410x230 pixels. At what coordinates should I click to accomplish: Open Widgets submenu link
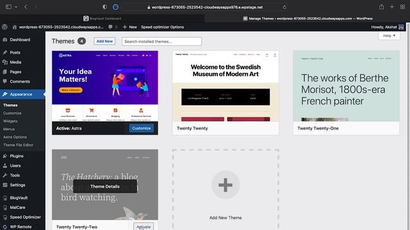[10, 121]
